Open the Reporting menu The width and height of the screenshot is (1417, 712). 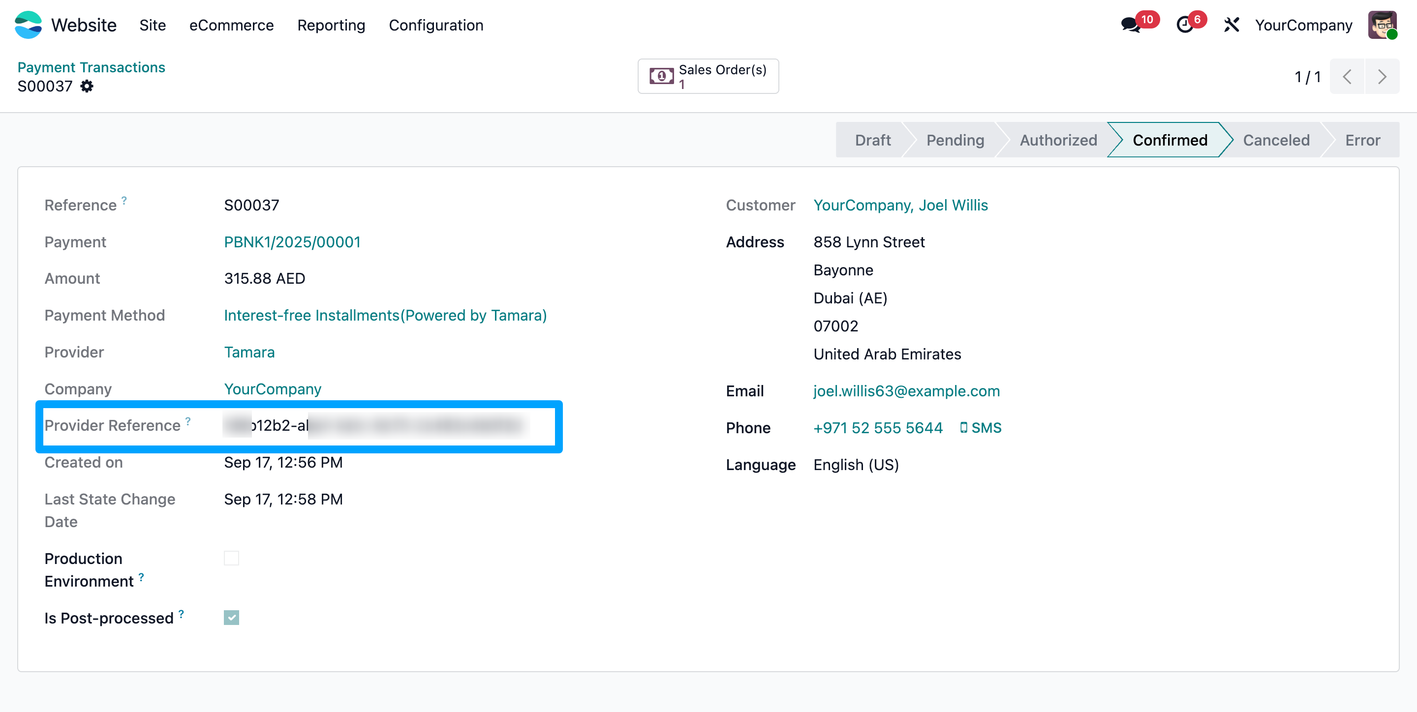pyautogui.click(x=331, y=25)
